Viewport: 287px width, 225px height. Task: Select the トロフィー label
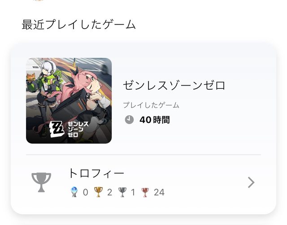click(x=96, y=173)
